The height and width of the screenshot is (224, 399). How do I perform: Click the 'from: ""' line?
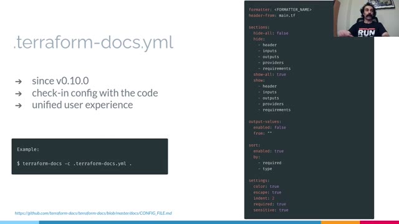[262, 133]
